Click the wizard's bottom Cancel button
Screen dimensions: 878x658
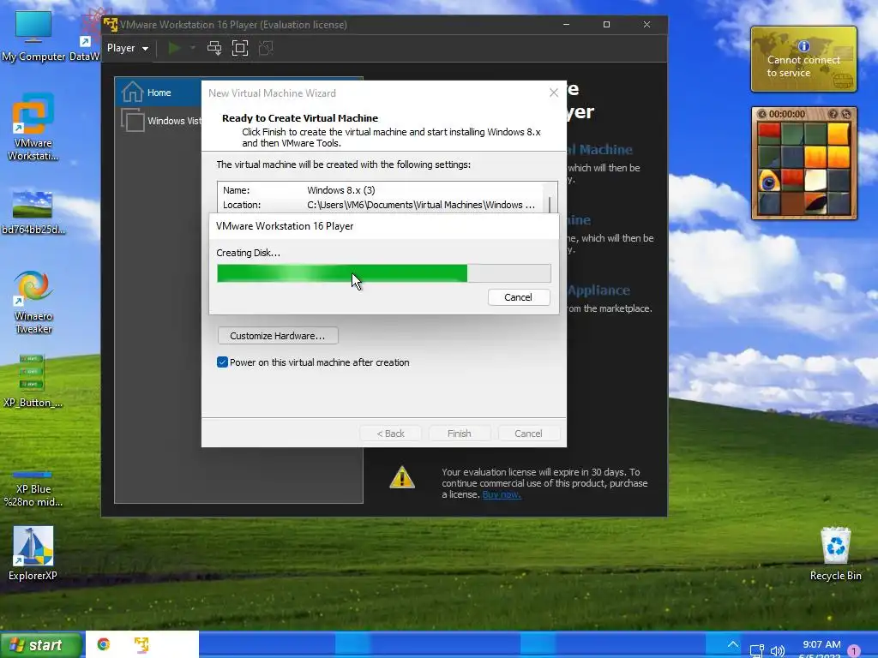(528, 434)
